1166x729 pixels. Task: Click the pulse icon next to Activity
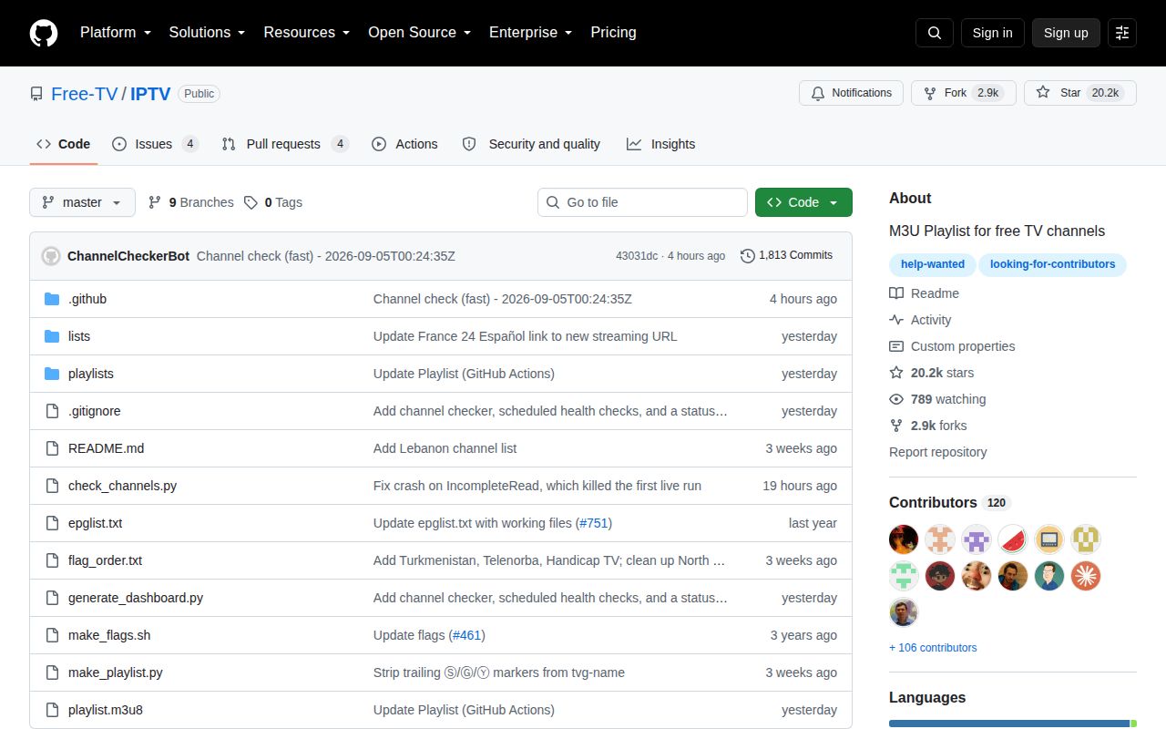896,320
